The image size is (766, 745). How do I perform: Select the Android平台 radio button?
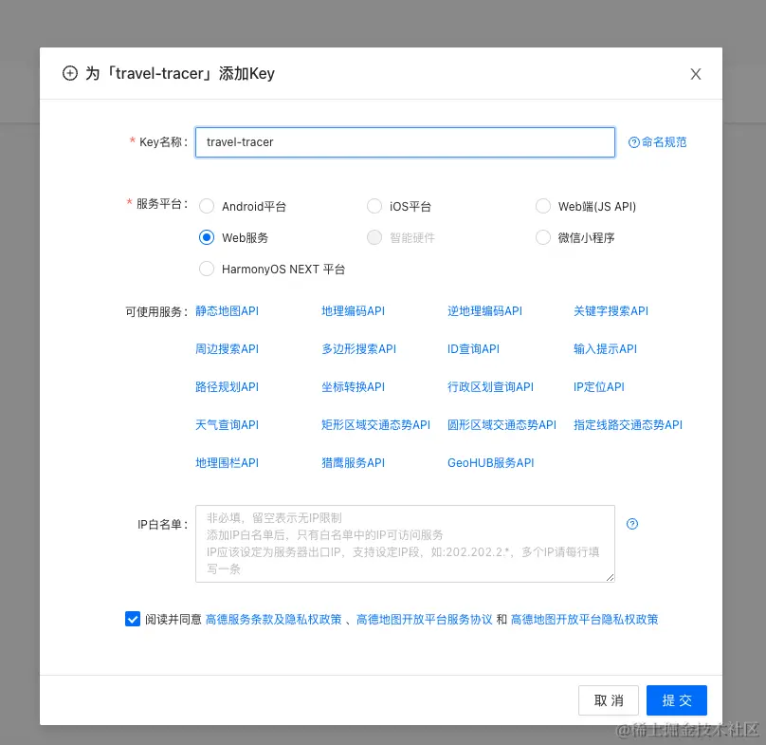coord(207,206)
